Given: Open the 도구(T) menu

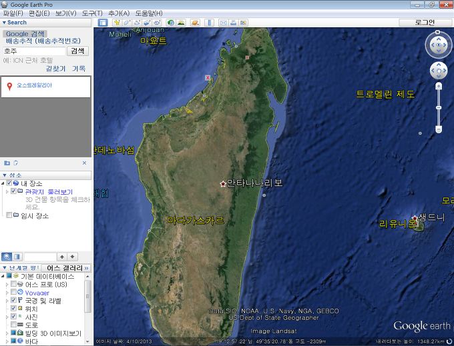Looking at the screenshot, I should (92, 13).
